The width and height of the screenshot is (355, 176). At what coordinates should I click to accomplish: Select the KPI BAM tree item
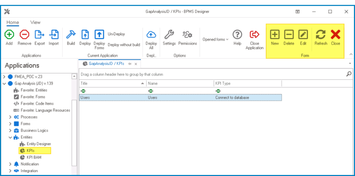coord(34,157)
